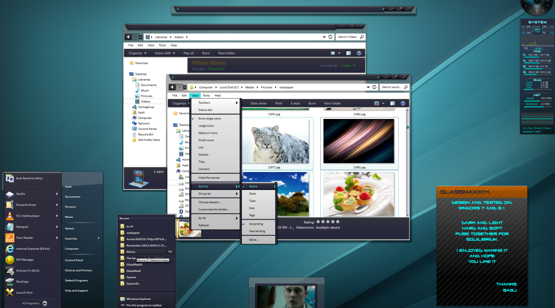Click Hide file names in View menu
Screen dimensions: 555x308
coord(209,178)
